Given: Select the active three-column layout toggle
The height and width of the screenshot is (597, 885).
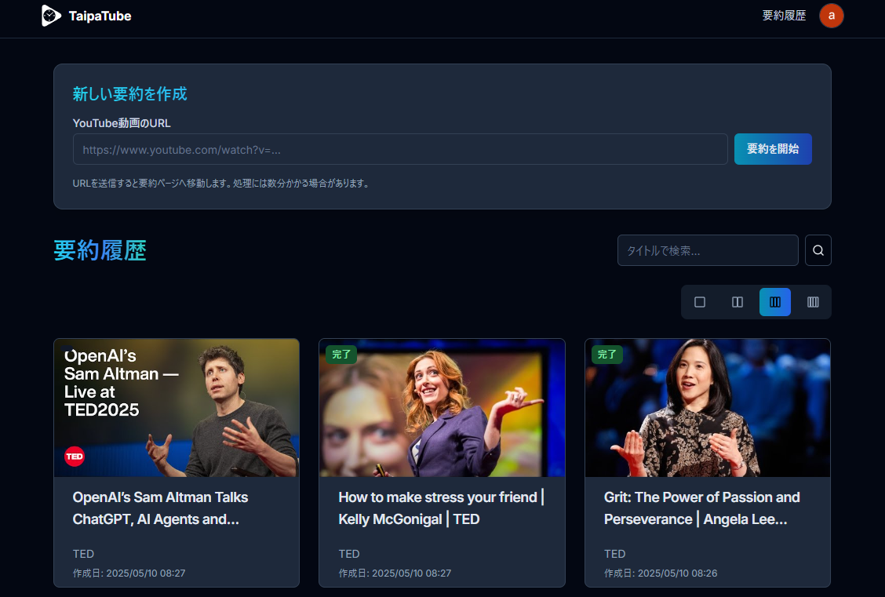Looking at the screenshot, I should pyautogui.click(x=775, y=302).
